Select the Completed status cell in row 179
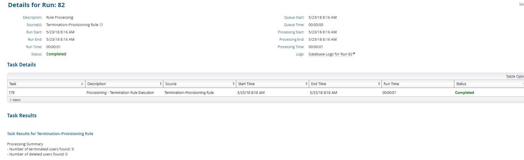This screenshot has width=524, height=160. (464, 93)
